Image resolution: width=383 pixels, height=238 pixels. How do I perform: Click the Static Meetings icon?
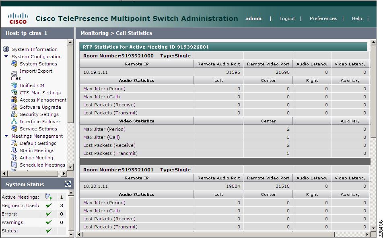click(14, 150)
